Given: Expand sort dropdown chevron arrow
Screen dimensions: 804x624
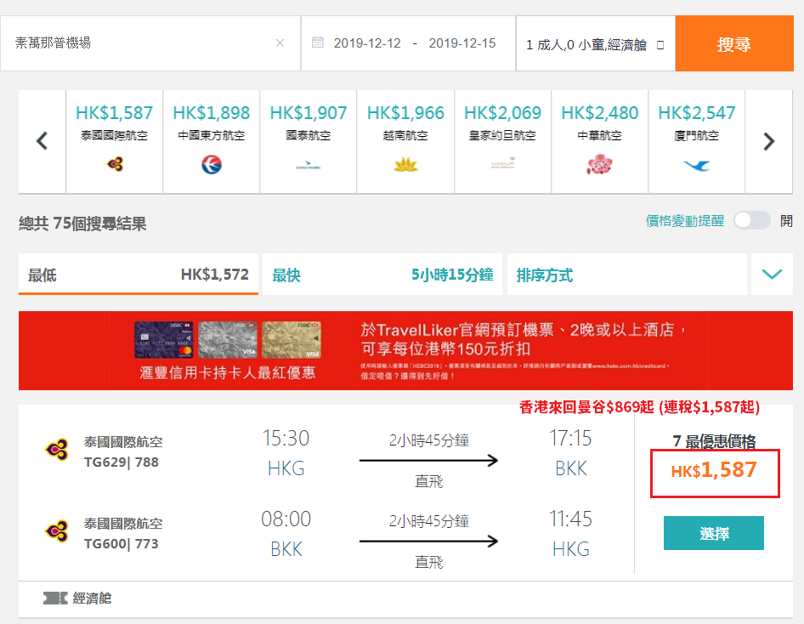Looking at the screenshot, I should click(772, 275).
